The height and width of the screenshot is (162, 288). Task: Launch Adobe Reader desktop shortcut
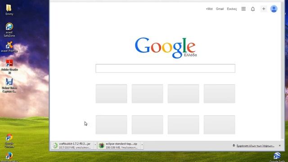coord(9,67)
